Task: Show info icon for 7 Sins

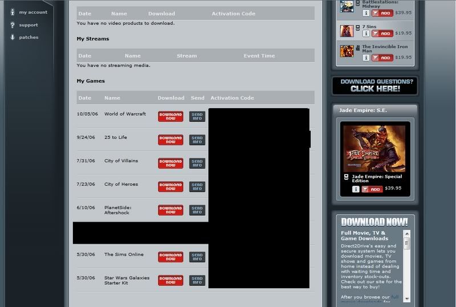Action: pos(366,34)
